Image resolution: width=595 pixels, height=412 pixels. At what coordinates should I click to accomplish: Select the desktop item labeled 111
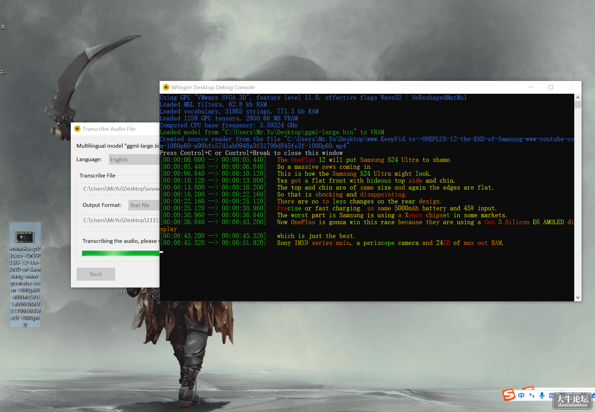click(x=121, y=293)
